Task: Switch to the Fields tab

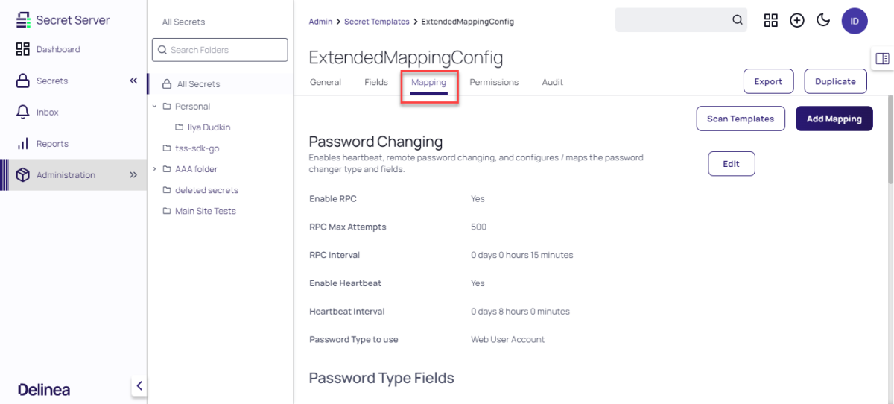Action: tap(375, 82)
